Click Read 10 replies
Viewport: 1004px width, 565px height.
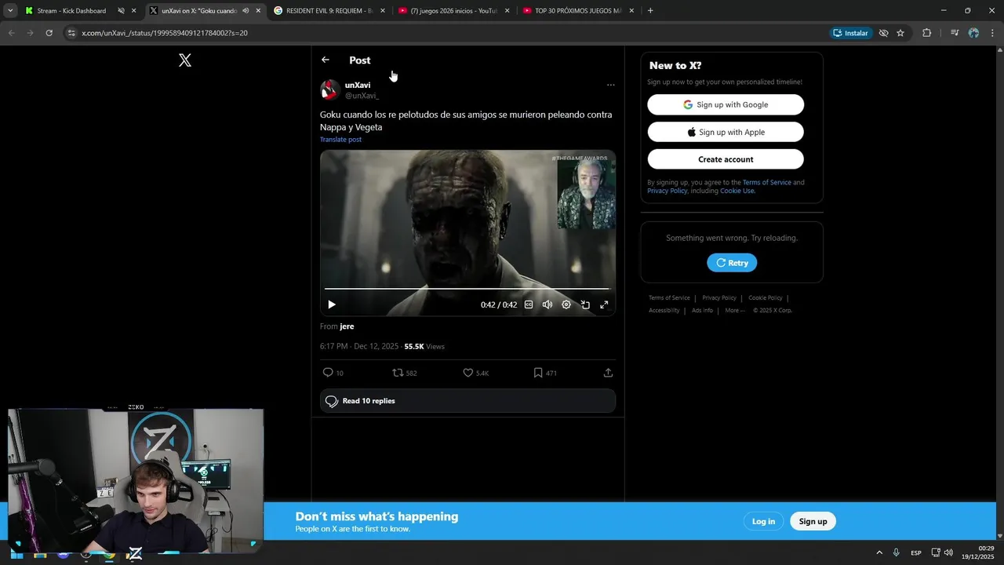coord(467,401)
